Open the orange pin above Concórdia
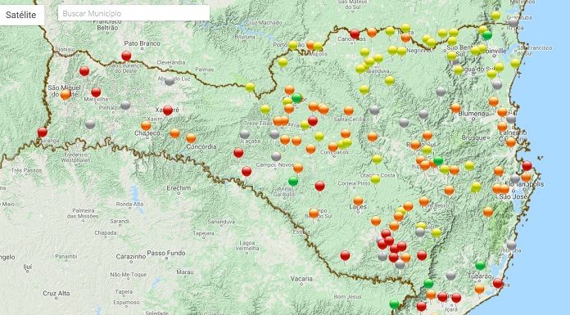 pos(191,138)
